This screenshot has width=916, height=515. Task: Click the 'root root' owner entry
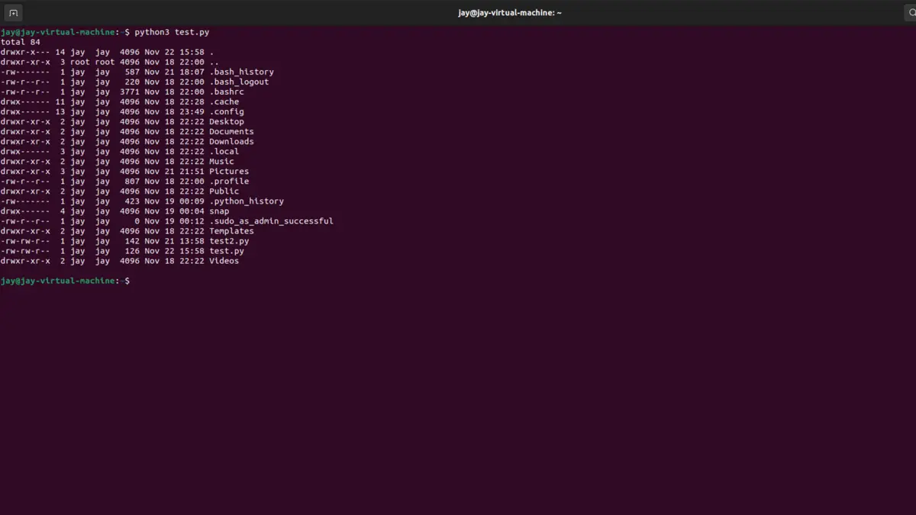point(92,62)
